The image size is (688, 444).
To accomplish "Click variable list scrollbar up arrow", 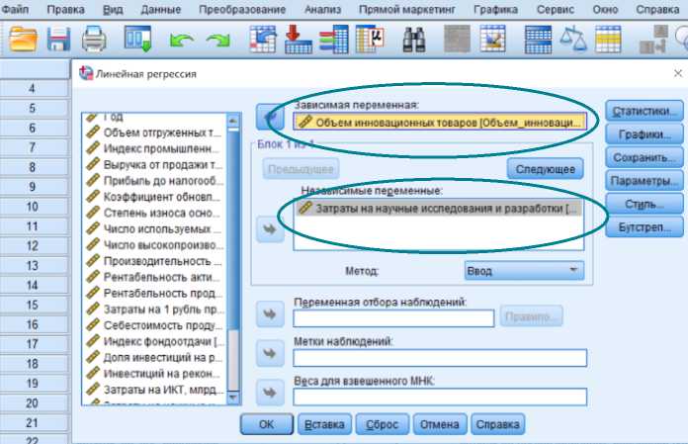I will [233, 121].
